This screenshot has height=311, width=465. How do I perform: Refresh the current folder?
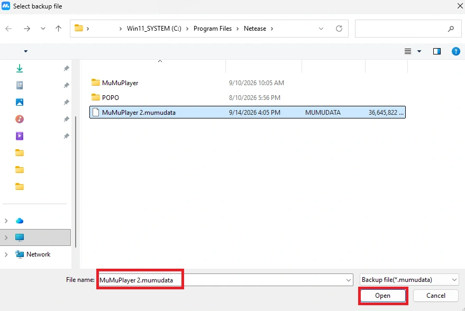click(339, 29)
